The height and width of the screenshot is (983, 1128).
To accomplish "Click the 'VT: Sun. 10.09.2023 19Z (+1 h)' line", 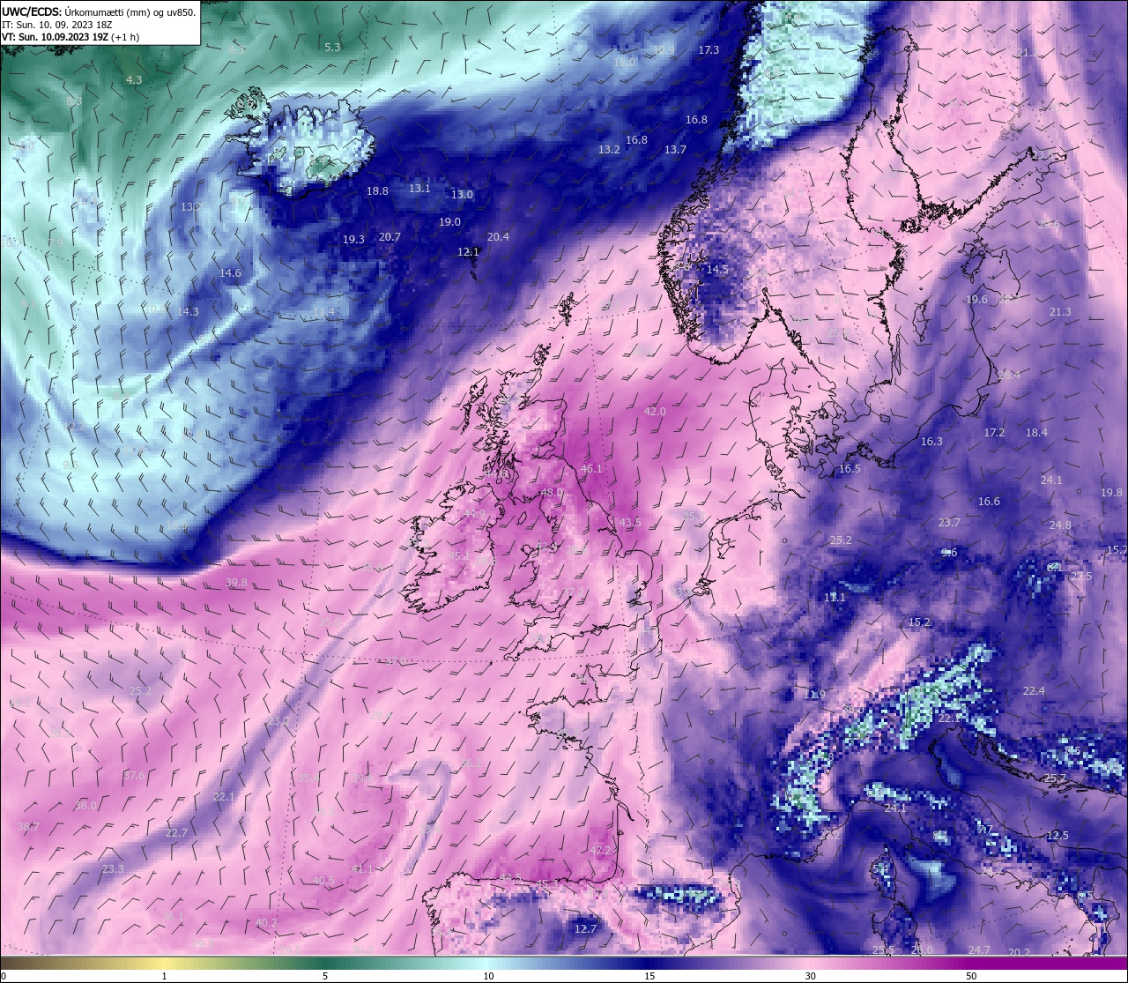I will (70, 37).
